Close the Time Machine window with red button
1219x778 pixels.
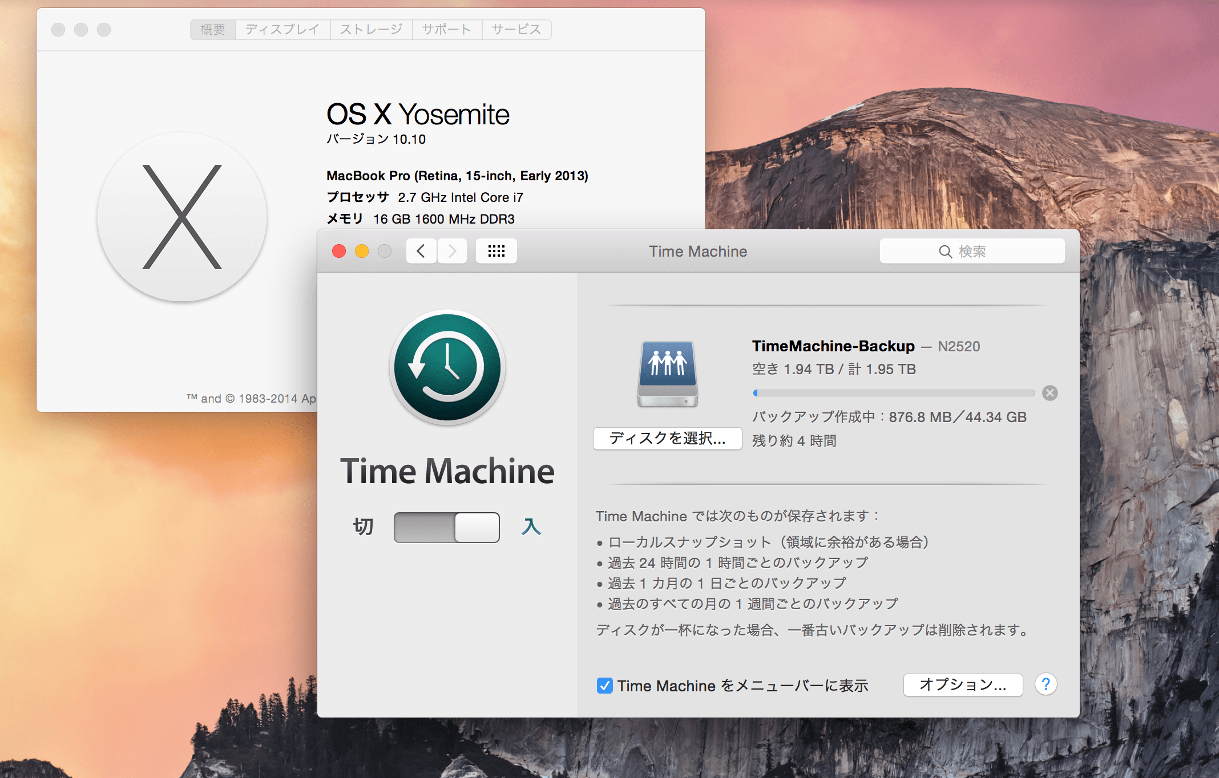[x=339, y=251]
